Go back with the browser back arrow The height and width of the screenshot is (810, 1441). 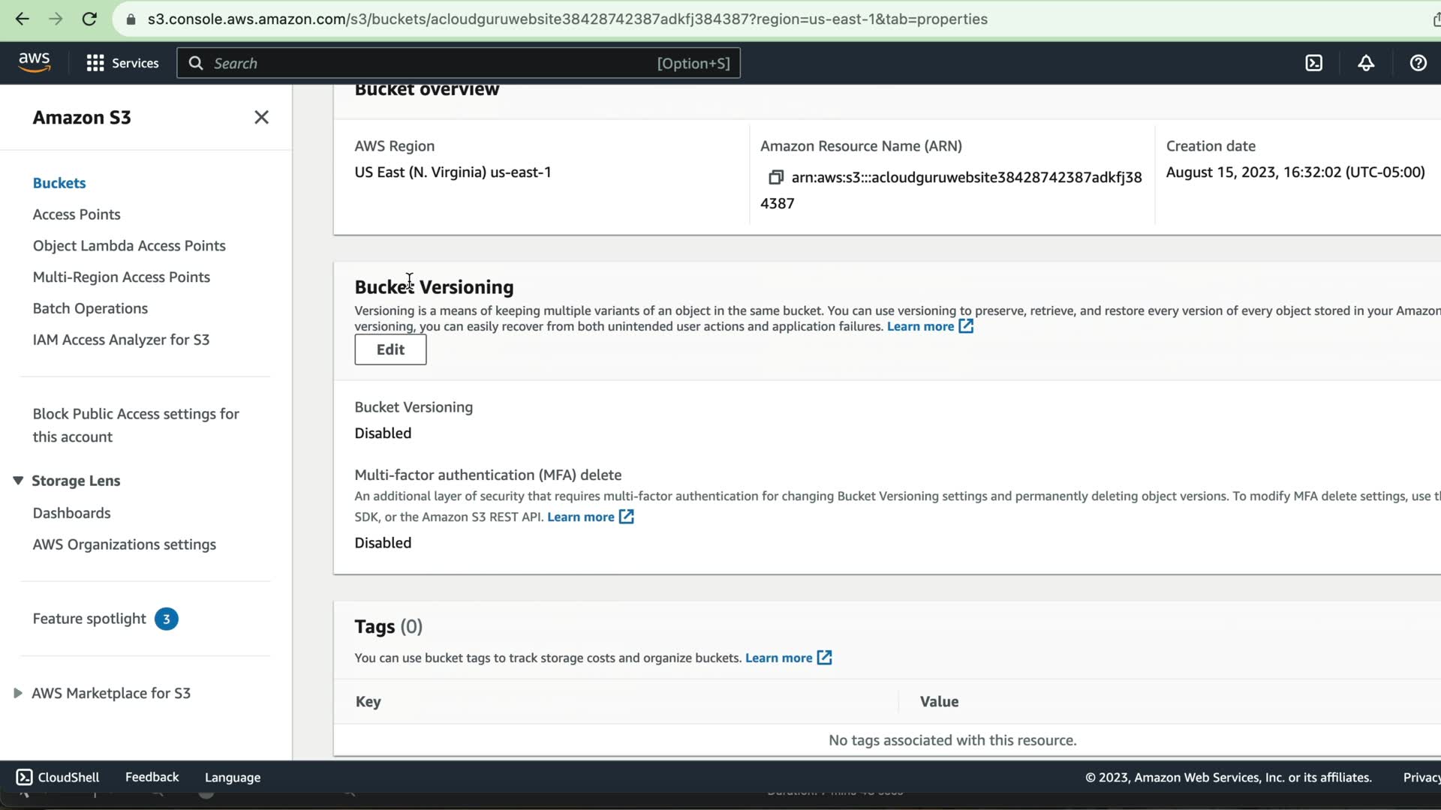click(23, 19)
